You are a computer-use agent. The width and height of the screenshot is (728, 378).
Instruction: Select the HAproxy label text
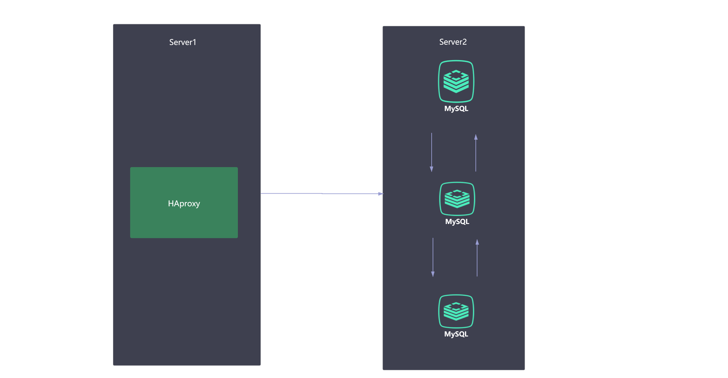click(184, 204)
